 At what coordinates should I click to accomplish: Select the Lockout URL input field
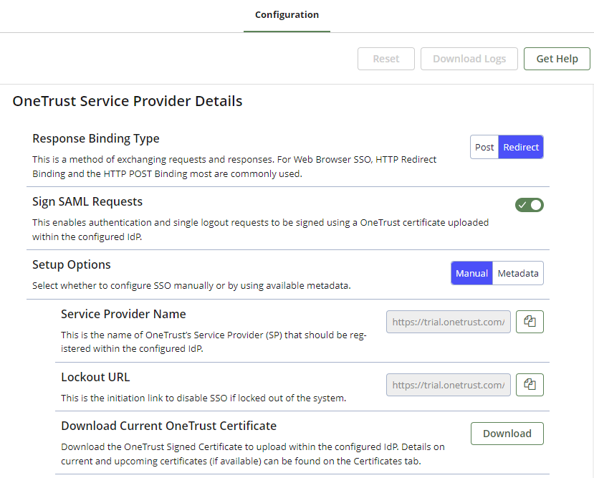coord(448,385)
